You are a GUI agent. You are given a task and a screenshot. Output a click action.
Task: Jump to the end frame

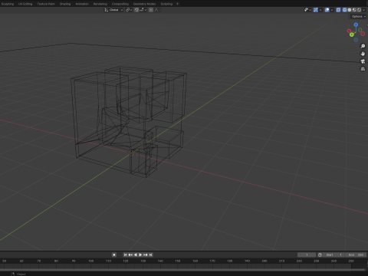click(150, 255)
